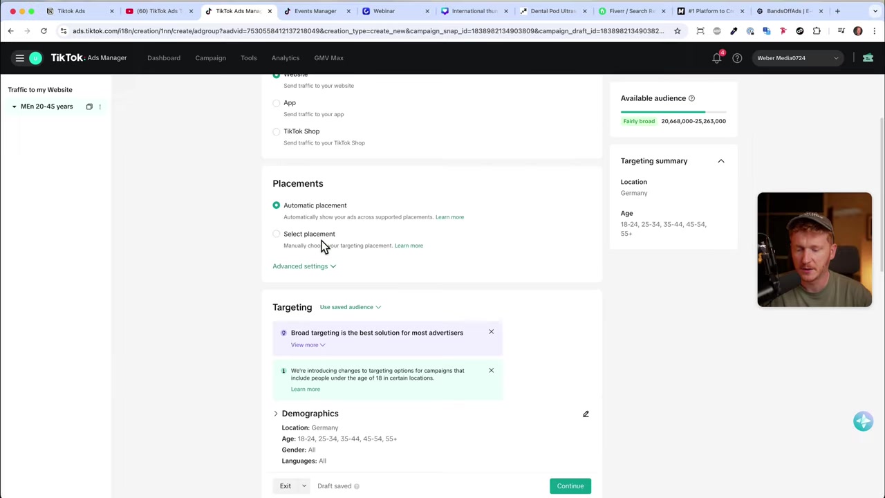Screen dimensions: 885x498
Task: Click the floating assistant icon at right
Action: coord(863,421)
